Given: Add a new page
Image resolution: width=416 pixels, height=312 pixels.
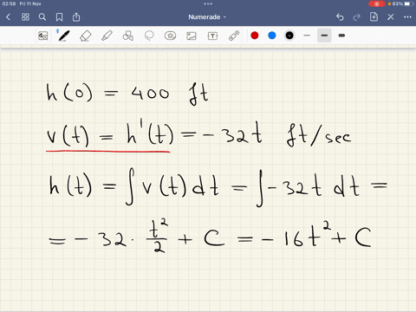Looking at the screenshot, I should pyautogui.click(x=374, y=17).
